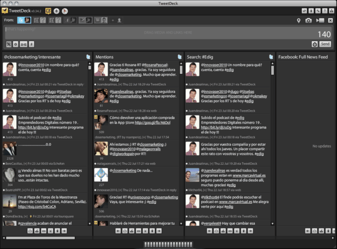
Task: Toggle the LinkedIn account in From row
Action: click(x=101, y=20)
